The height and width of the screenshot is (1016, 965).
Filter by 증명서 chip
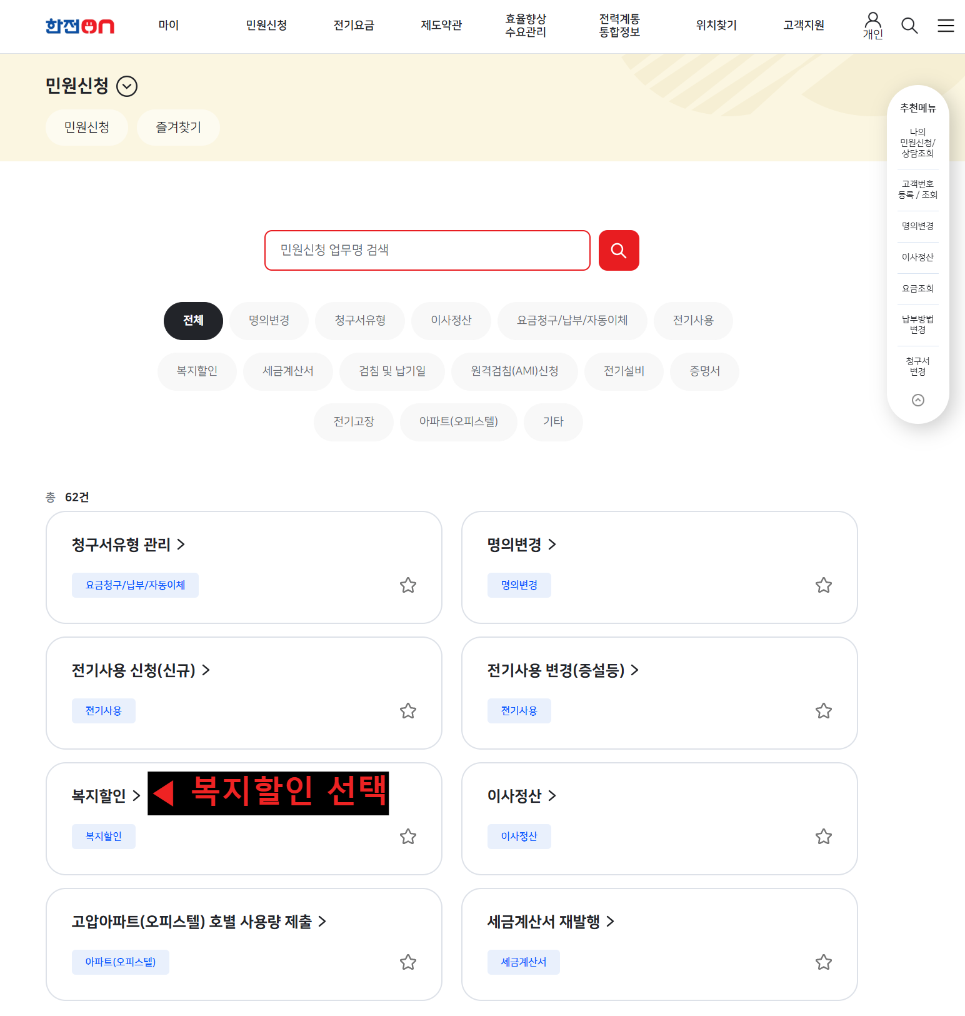704,371
